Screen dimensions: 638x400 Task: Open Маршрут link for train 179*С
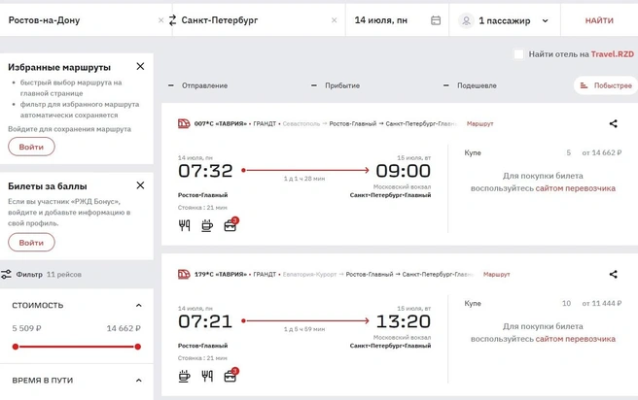(496, 274)
